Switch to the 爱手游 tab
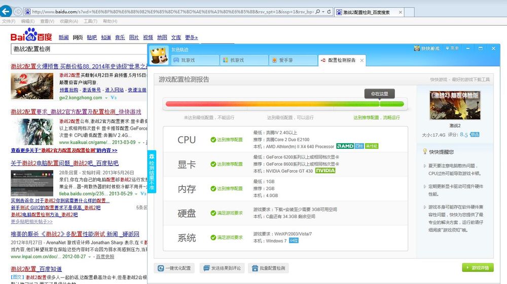The image size is (507, 284). coord(293,60)
